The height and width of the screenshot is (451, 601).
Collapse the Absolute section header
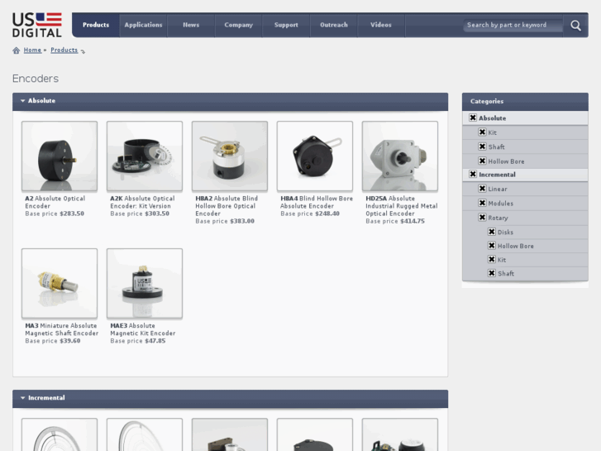230,101
